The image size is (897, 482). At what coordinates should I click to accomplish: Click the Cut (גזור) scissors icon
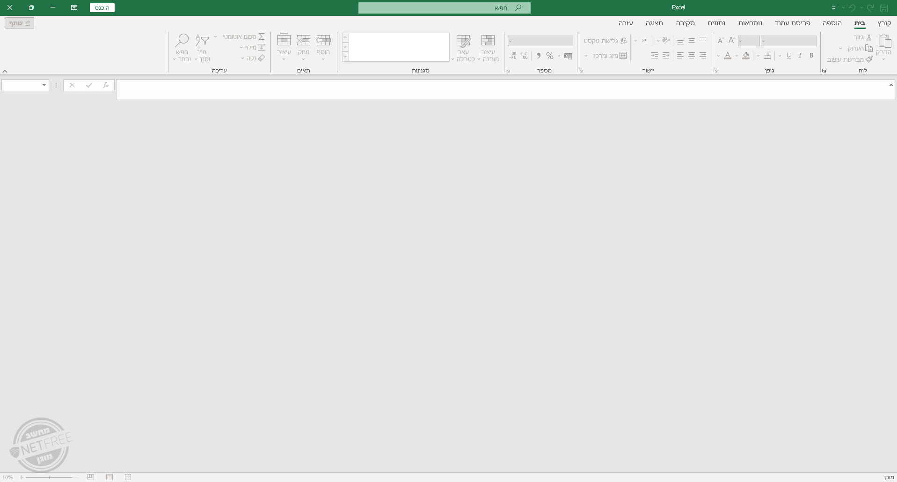tap(869, 37)
